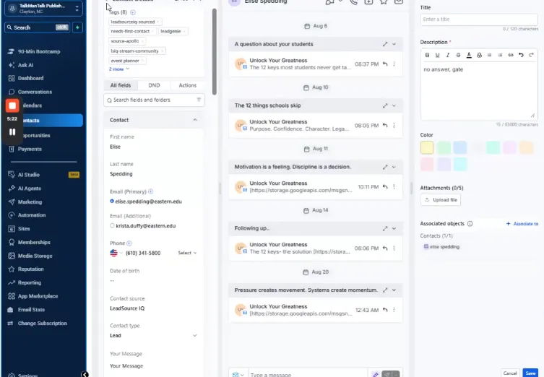Screen dimensions: 544x377
Task: Collapse 'Motivation is a feeling' thread chevron
Action: click(x=394, y=167)
